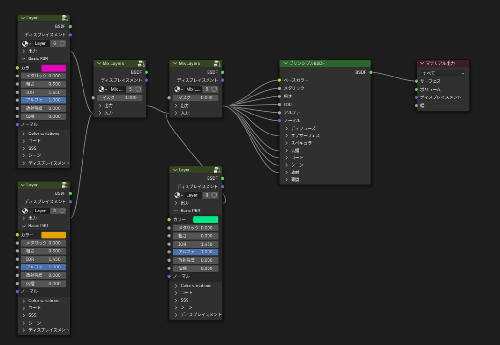Screen dimensions: 500x345
Task: Open node tree browser in orange Layer node
Action: (26, 211)
